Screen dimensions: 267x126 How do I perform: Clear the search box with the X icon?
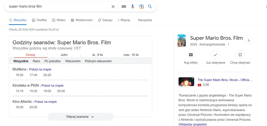pos(113,7)
